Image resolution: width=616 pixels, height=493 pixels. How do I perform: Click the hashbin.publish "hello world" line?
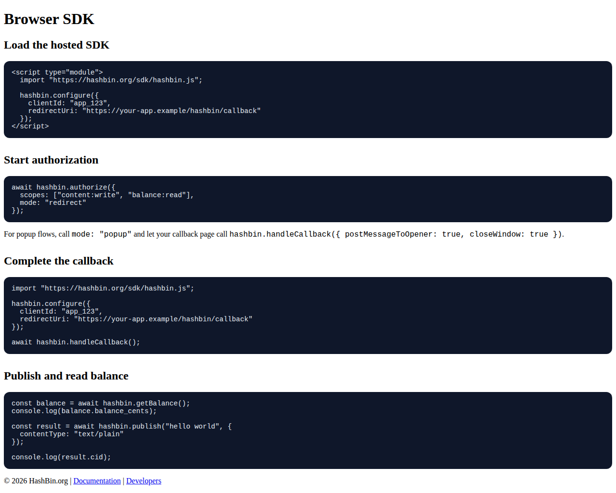tap(121, 427)
